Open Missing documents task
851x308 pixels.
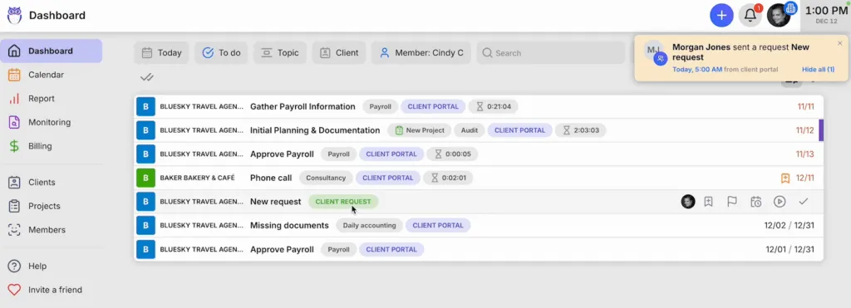click(289, 226)
